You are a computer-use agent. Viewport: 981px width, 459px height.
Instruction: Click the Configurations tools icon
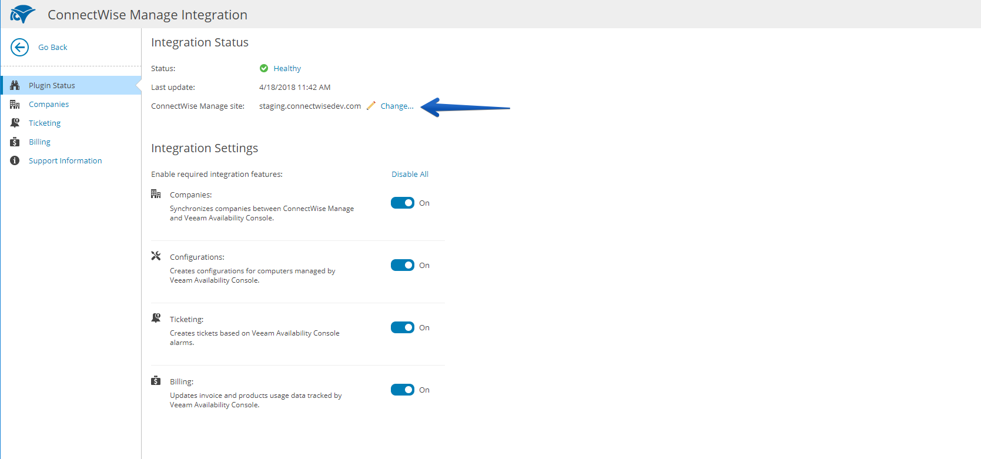point(156,256)
